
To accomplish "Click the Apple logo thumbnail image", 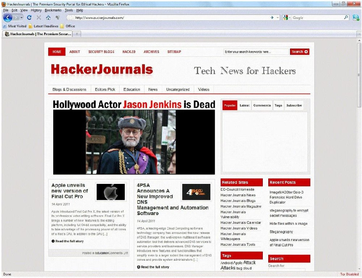I will coord(110,192).
